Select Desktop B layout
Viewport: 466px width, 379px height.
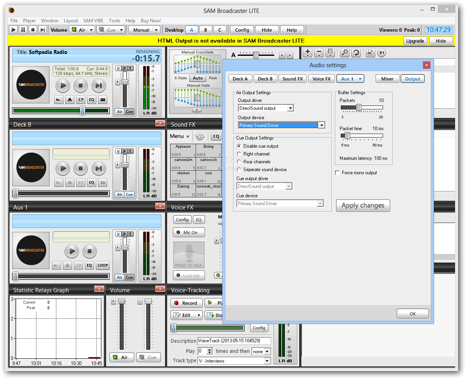point(205,30)
